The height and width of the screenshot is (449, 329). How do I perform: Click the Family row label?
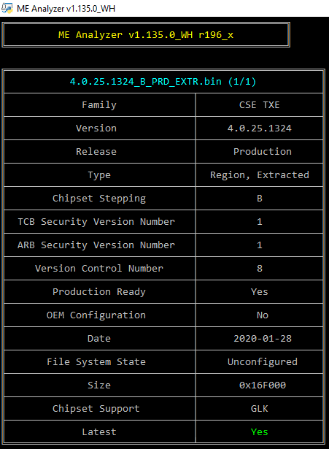(99, 105)
